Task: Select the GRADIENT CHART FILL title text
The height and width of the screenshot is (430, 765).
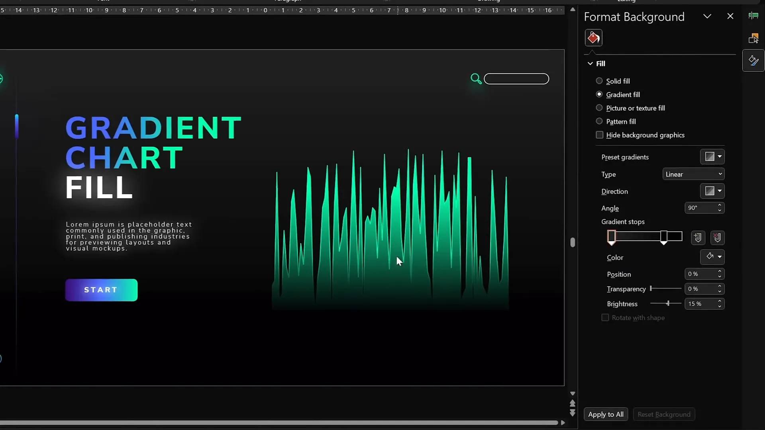Action: click(153, 157)
